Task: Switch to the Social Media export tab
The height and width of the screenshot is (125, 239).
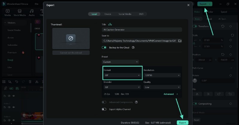Action: tap(125, 14)
